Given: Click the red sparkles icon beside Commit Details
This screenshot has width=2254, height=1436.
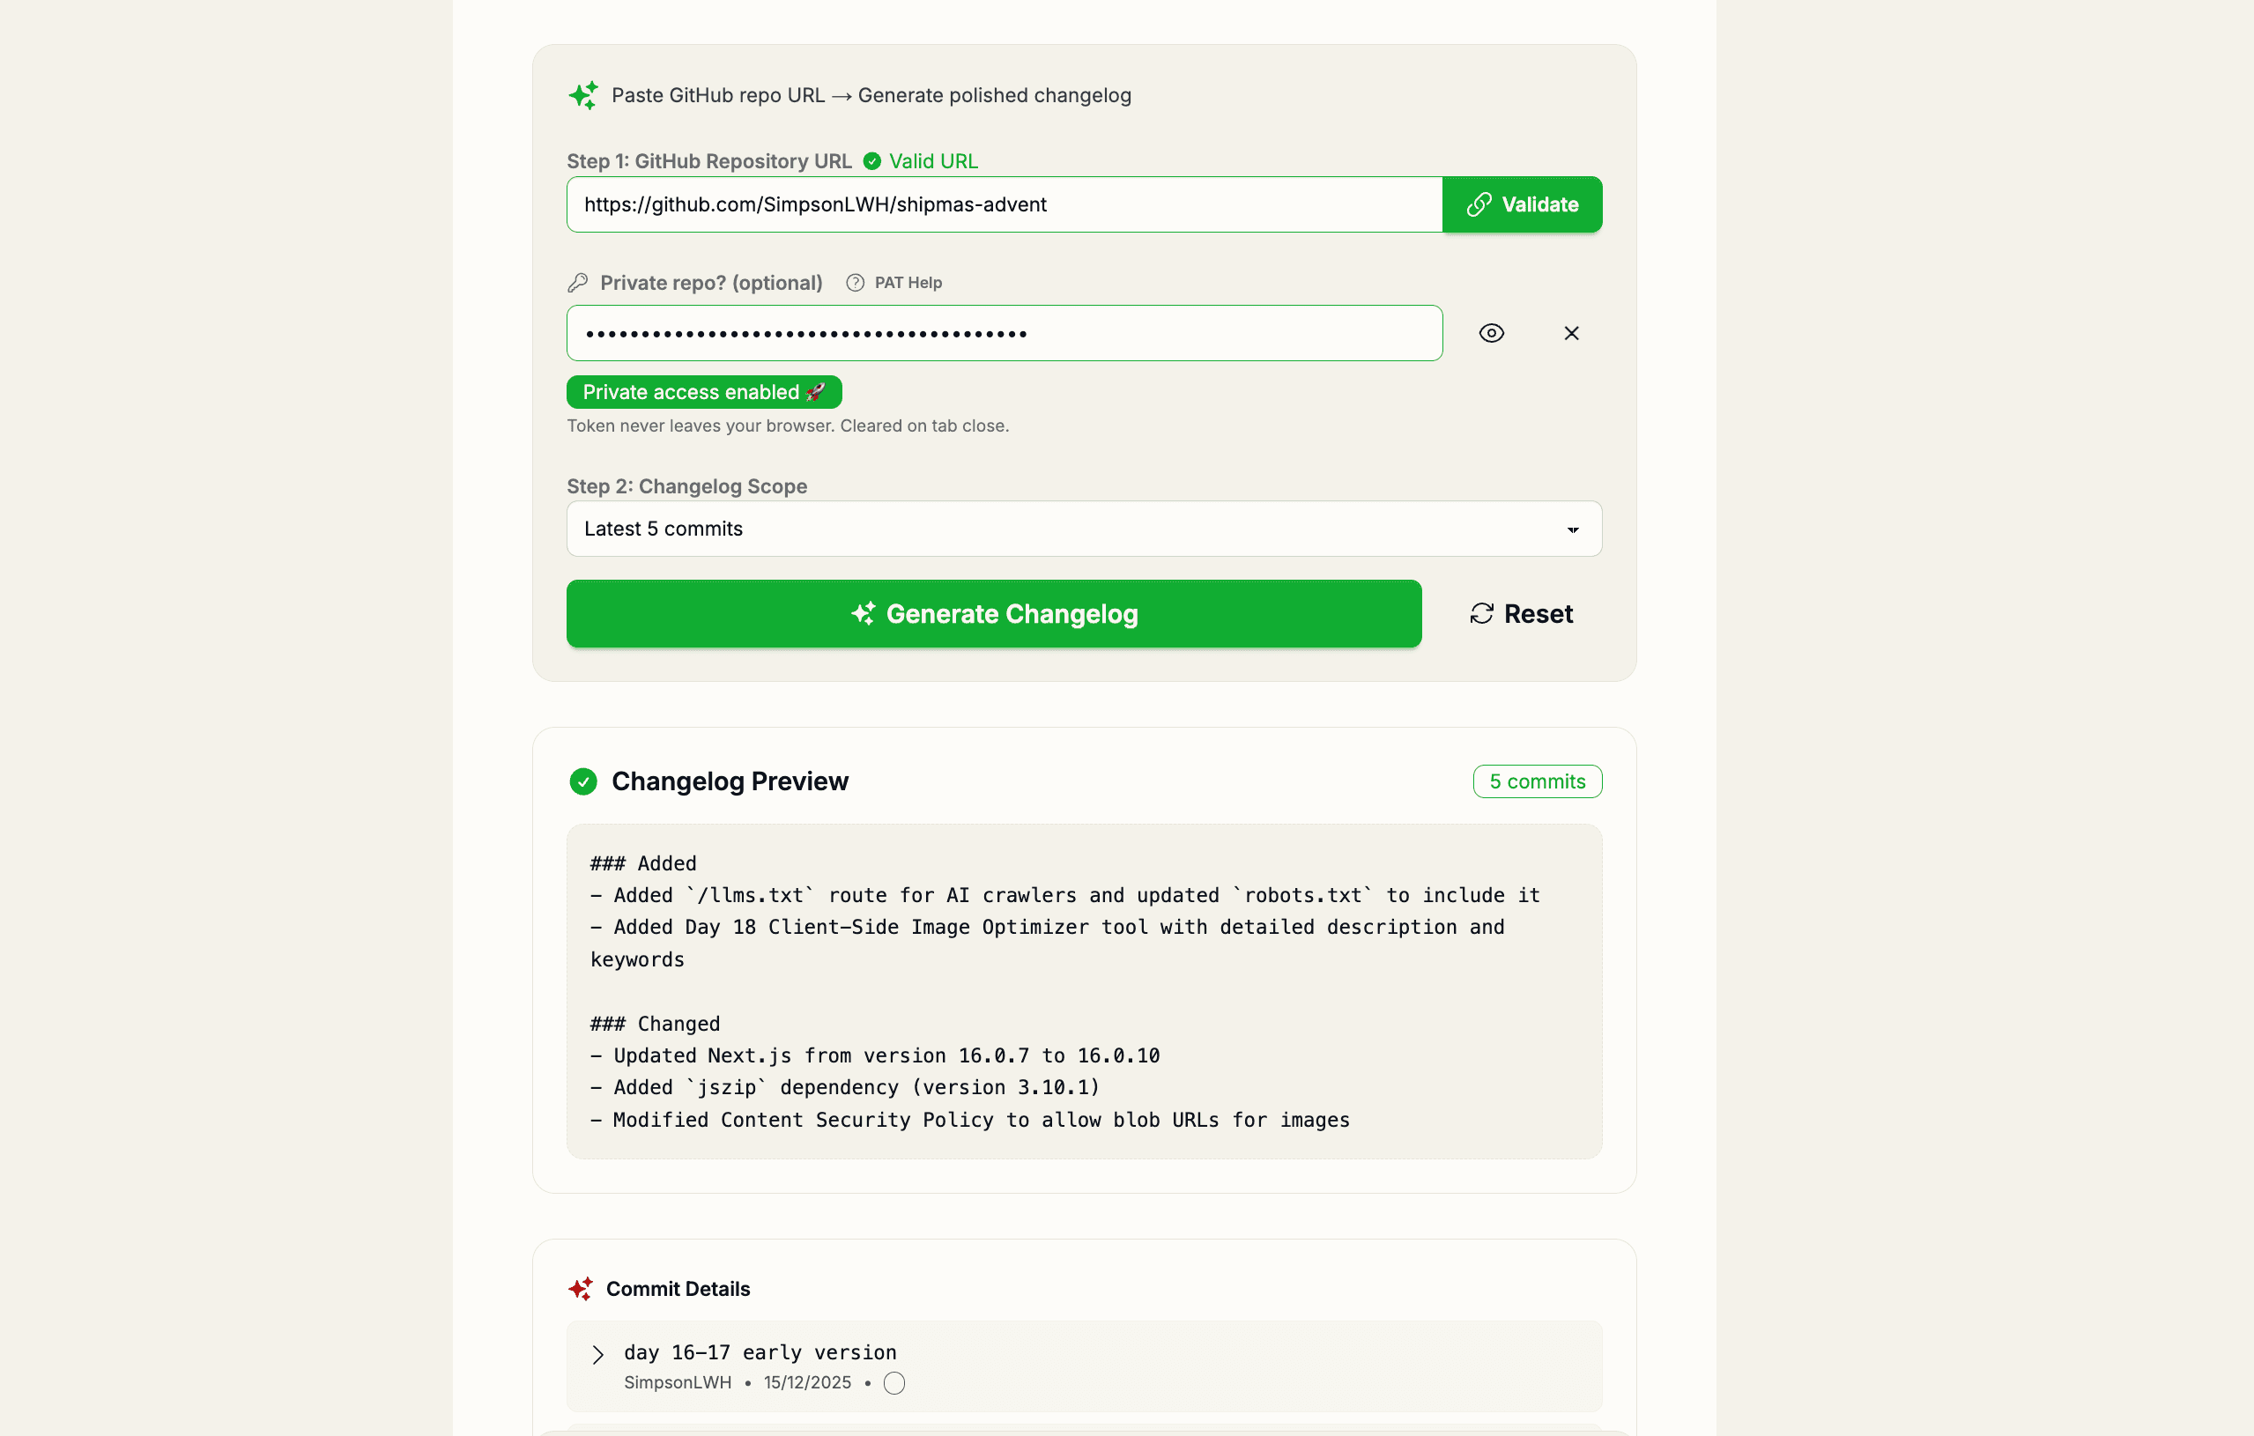Looking at the screenshot, I should click(x=581, y=1289).
